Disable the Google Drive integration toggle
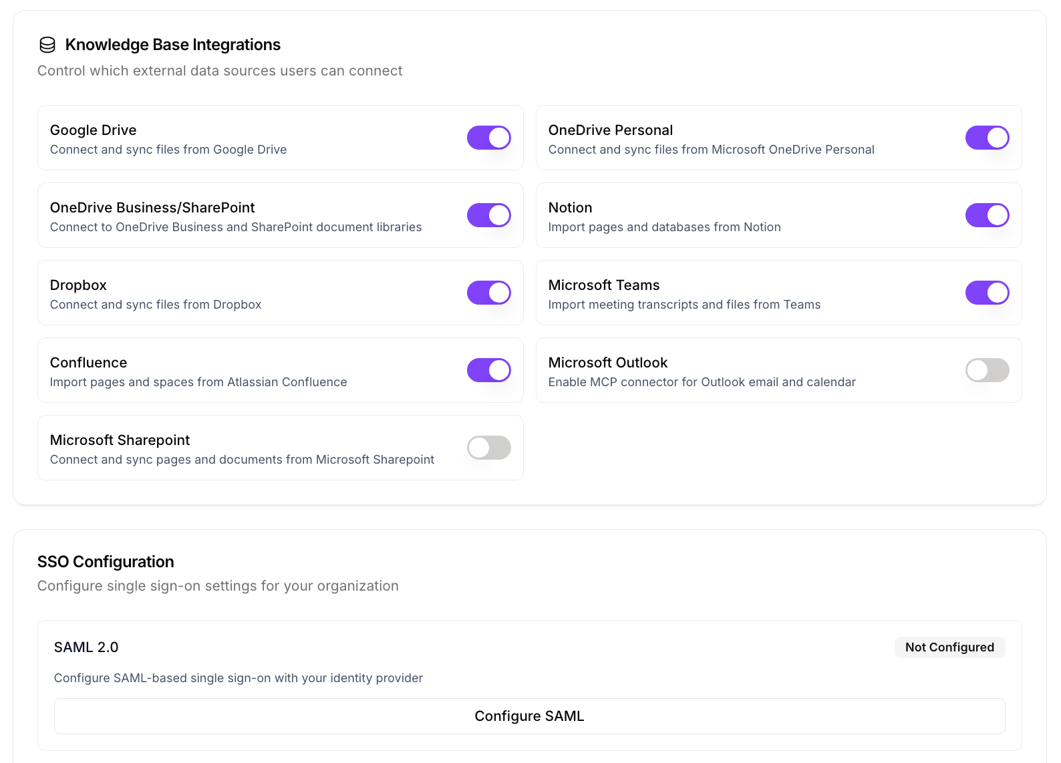Screen dimensions: 1061x763 [x=488, y=138]
